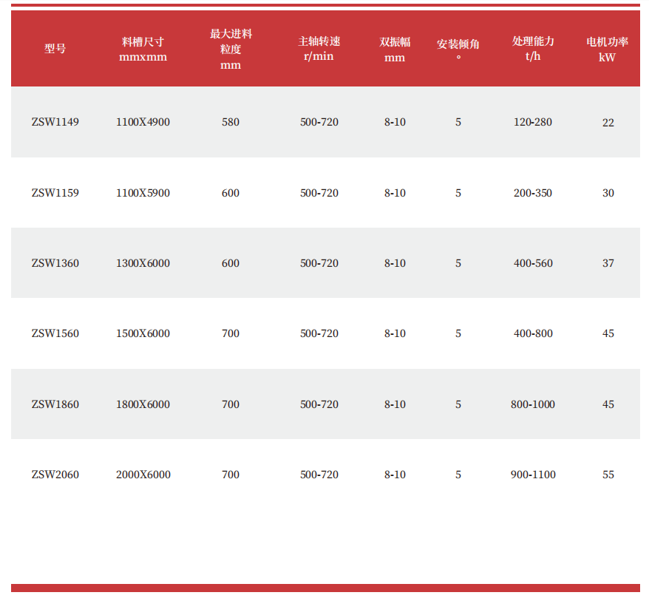Select the 双振幅 mm header
This screenshot has height=598, width=649.
coord(395,50)
